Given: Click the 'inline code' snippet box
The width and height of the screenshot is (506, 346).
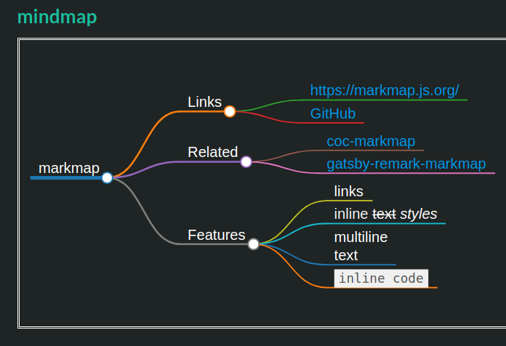Looking at the screenshot, I should point(381,278).
